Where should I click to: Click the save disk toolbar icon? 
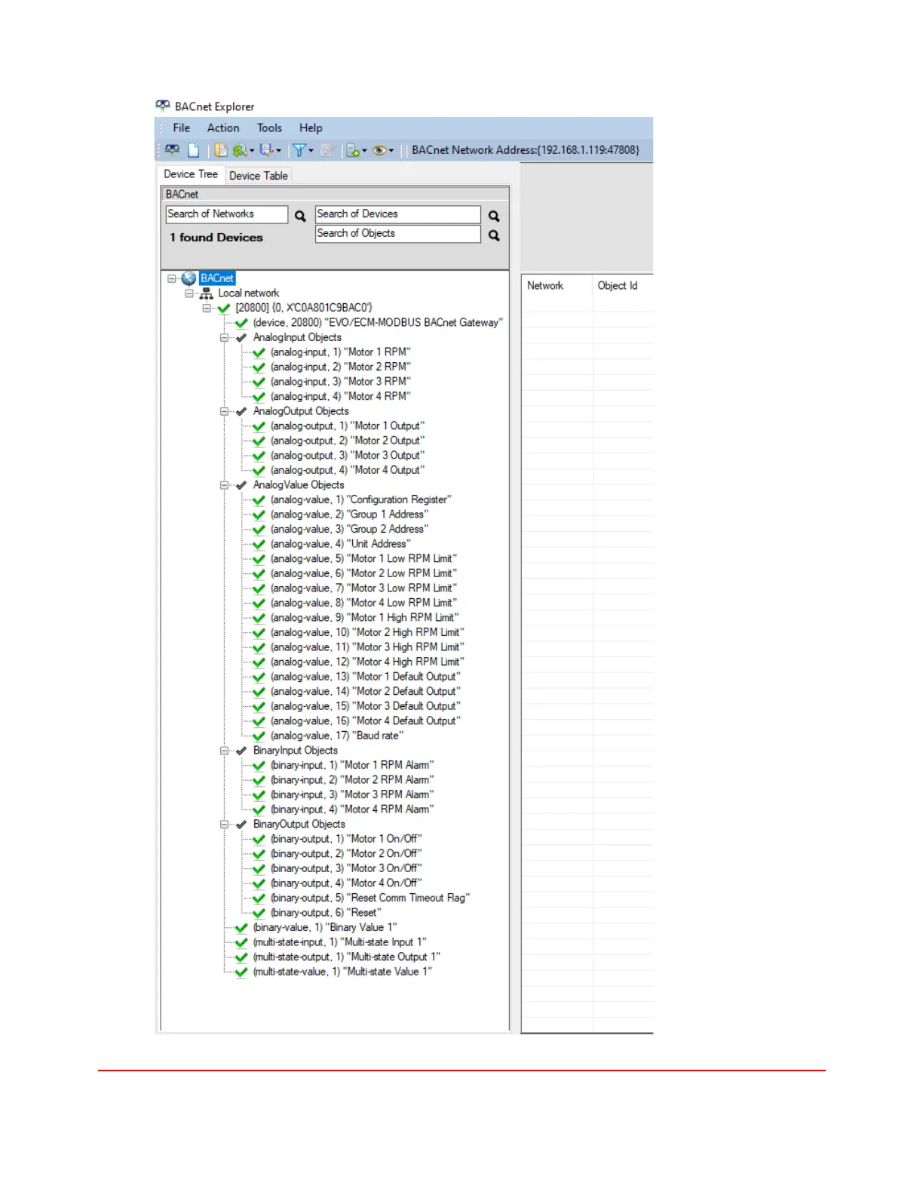266,150
